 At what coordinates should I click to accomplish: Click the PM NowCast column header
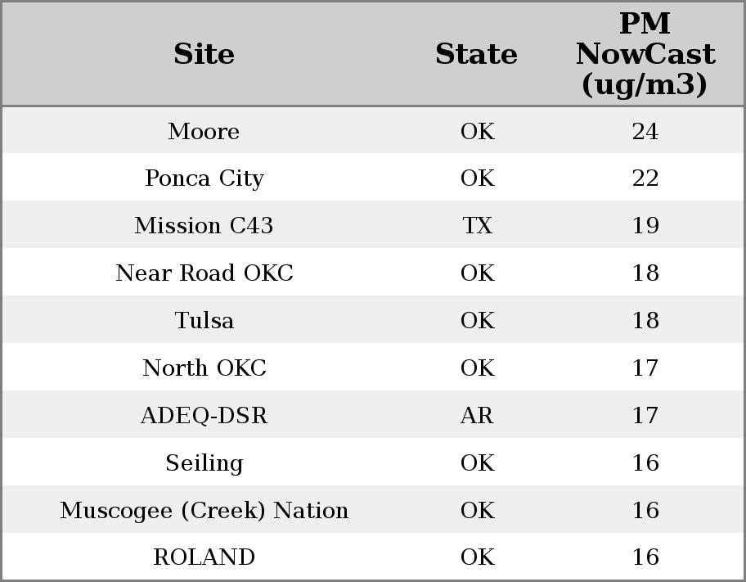click(x=645, y=54)
